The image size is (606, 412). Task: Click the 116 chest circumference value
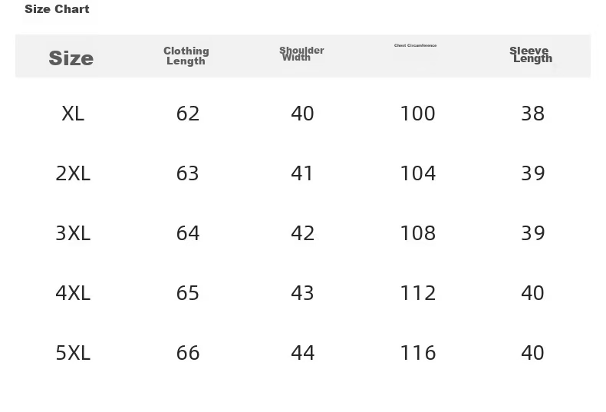click(x=418, y=353)
